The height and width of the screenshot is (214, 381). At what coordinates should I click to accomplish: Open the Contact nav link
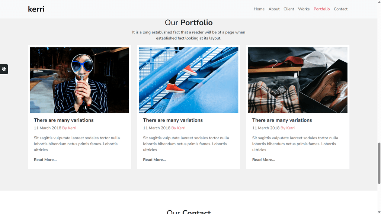tap(340, 9)
